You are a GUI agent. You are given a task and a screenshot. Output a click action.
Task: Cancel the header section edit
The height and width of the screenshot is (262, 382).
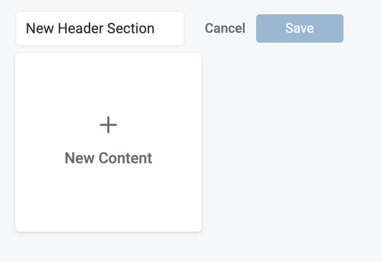click(225, 28)
